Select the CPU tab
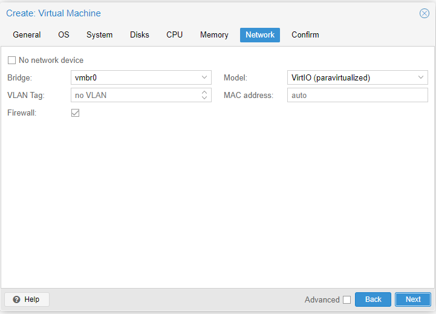 click(174, 34)
